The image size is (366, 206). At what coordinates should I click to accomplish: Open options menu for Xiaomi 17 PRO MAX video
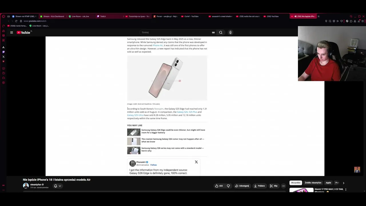pos(346,189)
